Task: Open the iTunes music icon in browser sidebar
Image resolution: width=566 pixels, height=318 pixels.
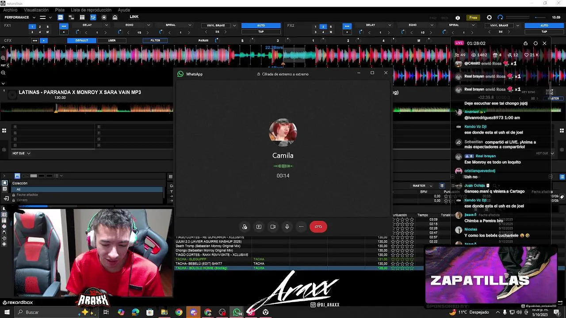Action: click(4, 226)
